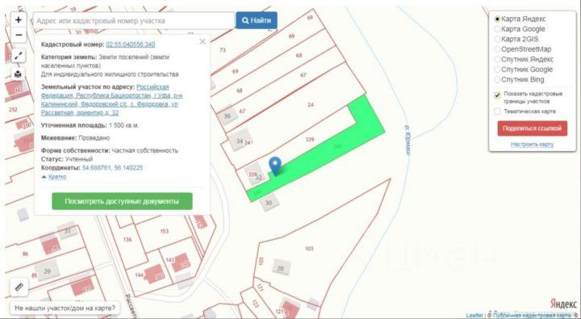Activate the ruler measurement tool

tap(19, 287)
